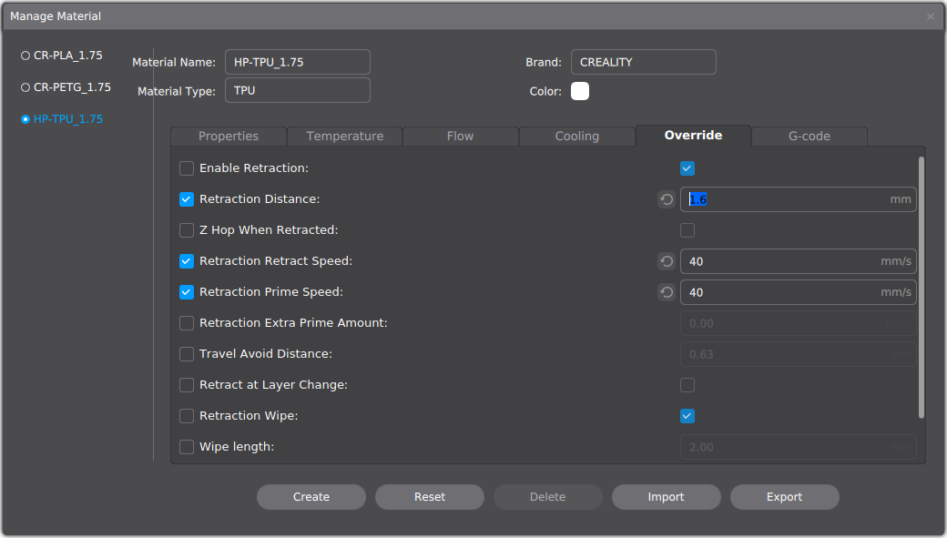Export the current material
Image resolution: width=947 pixels, height=538 pixels.
pyautogui.click(x=784, y=497)
